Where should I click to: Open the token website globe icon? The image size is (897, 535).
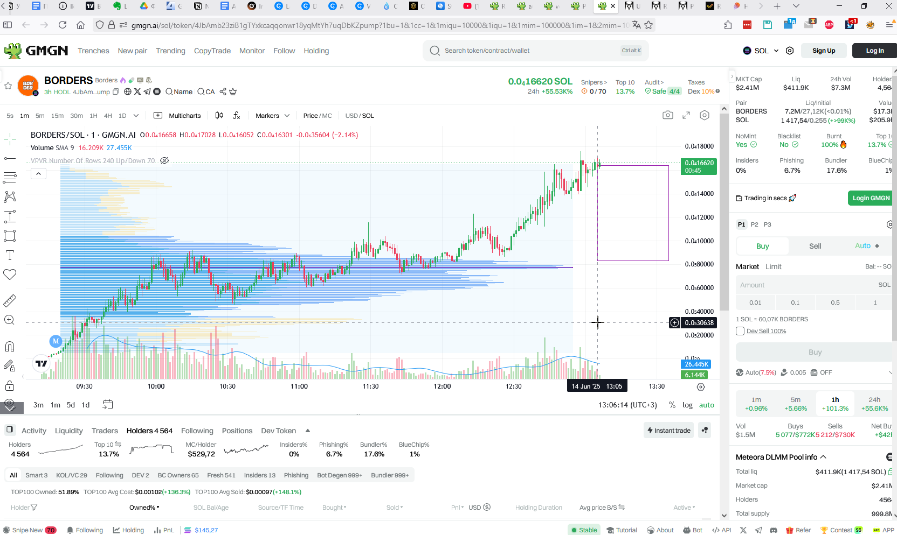(128, 91)
